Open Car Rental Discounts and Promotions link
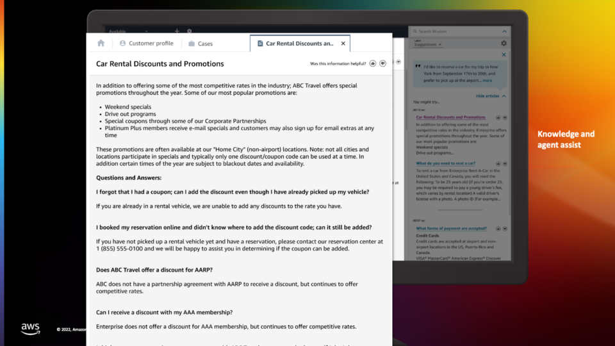Image resolution: width=615 pixels, height=346 pixels. click(450, 117)
